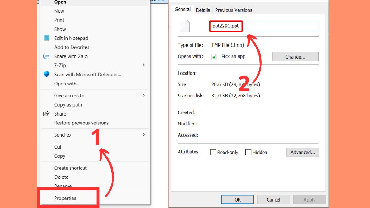Open the Send to entry
Image resolution: width=370 pixels, height=208 pixels.
pyautogui.click(x=63, y=135)
